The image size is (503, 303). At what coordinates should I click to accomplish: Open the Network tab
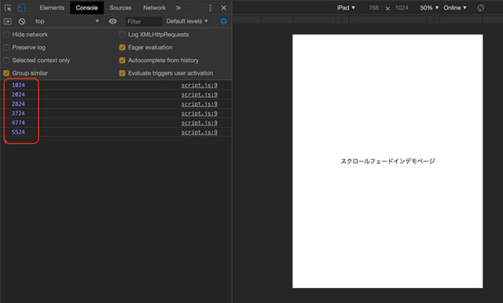click(154, 8)
